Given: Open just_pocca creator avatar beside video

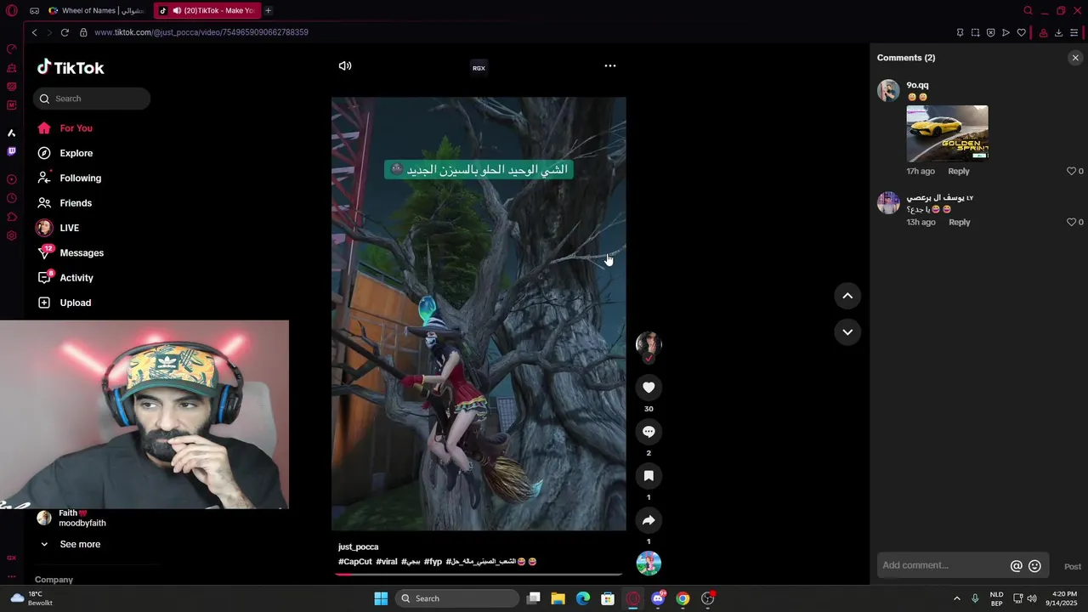Looking at the screenshot, I should click(649, 343).
